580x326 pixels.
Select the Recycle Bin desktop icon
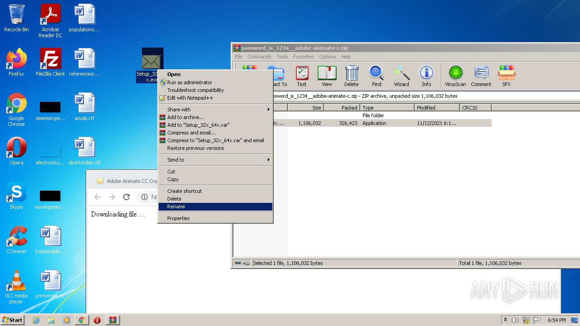tap(16, 18)
